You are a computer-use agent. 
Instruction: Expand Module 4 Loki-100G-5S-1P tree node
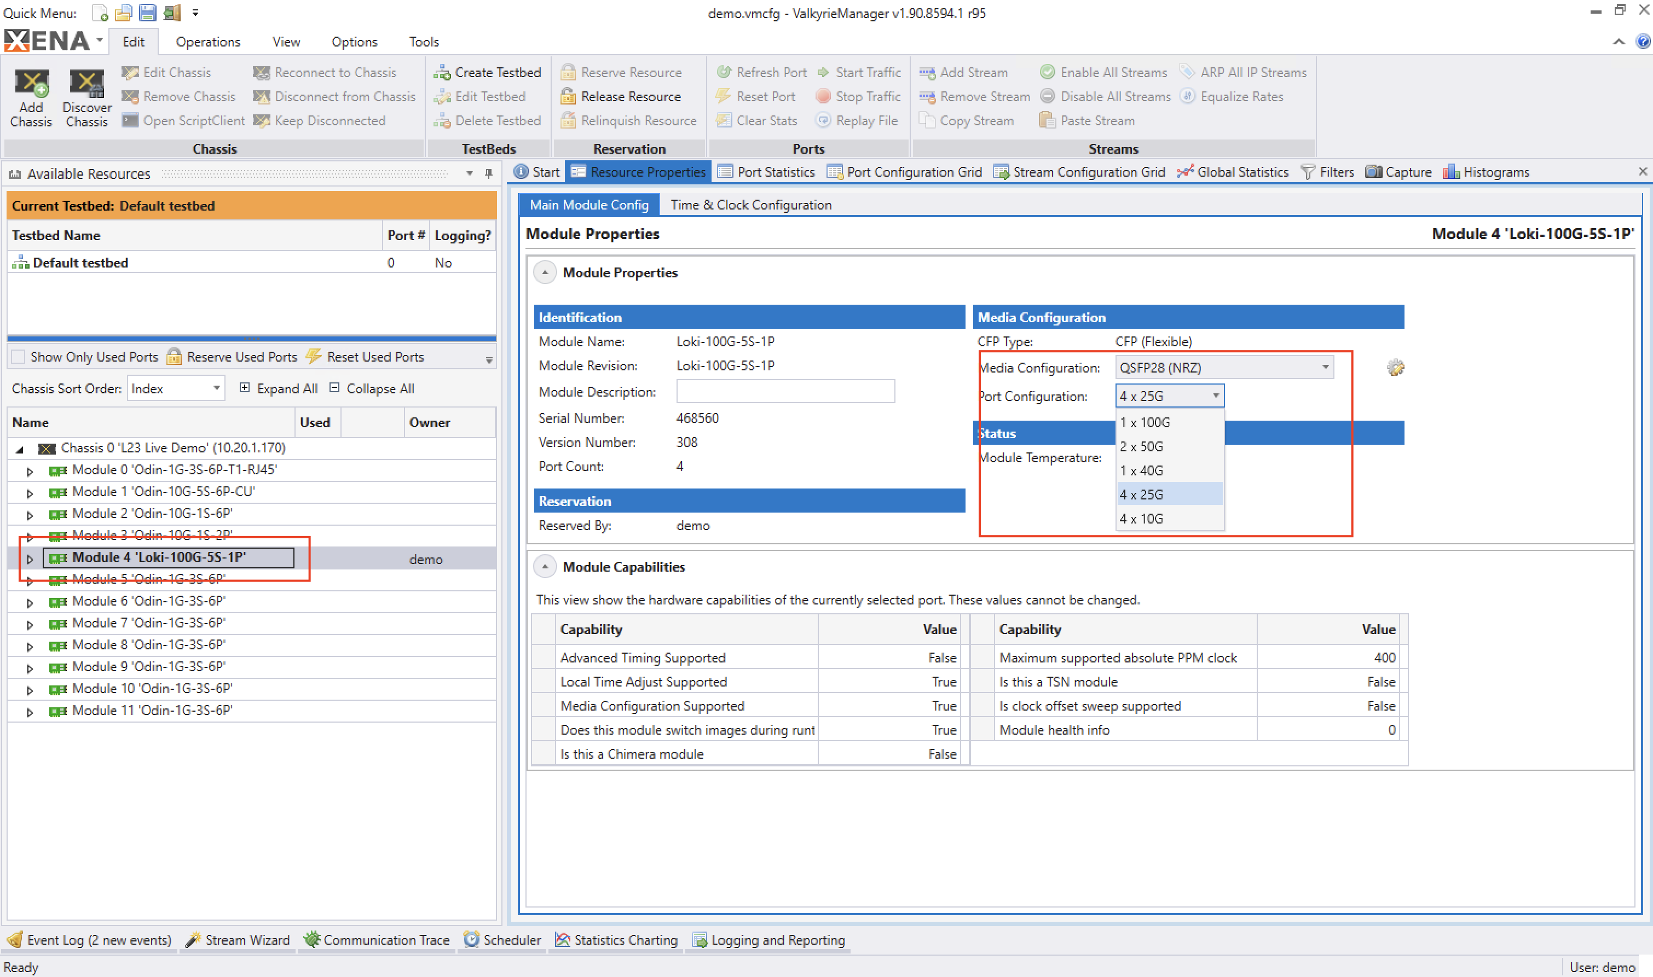coord(30,559)
